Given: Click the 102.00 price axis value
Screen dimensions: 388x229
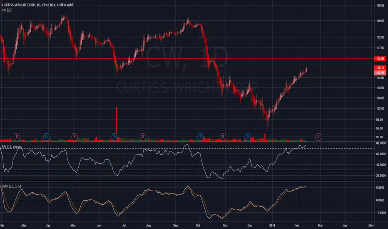Looking at the screenshot, I should [380, 109].
